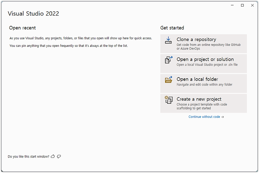Maximize the Visual Studio start window

coord(242,5)
